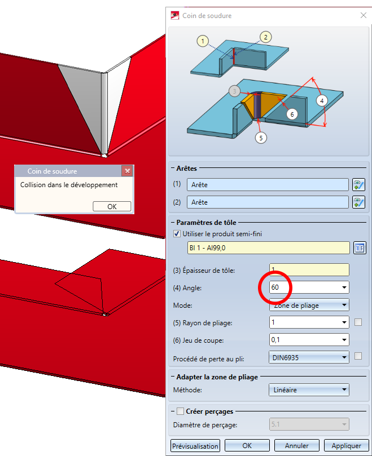The image size is (372, 456).
Task: Confirm dialog with the bottom OK button
Action: (x=247, y=445)
